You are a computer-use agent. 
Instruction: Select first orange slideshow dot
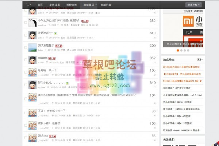tap(178, 50)
